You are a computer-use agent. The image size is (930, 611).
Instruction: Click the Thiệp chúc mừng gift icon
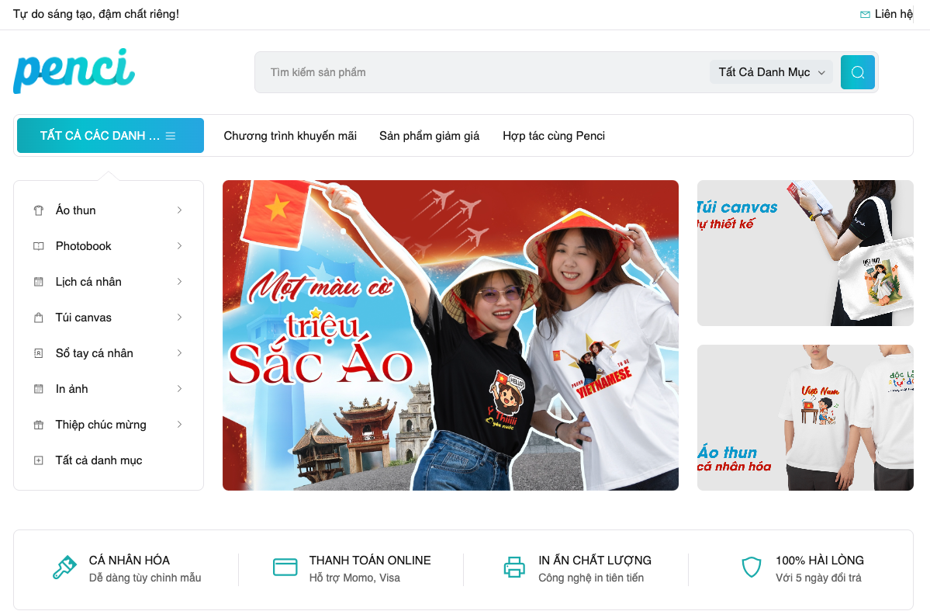point(39,425)
